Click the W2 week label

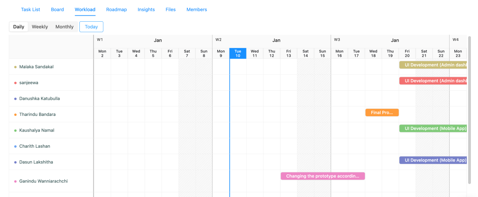click(x=218, y=40)
